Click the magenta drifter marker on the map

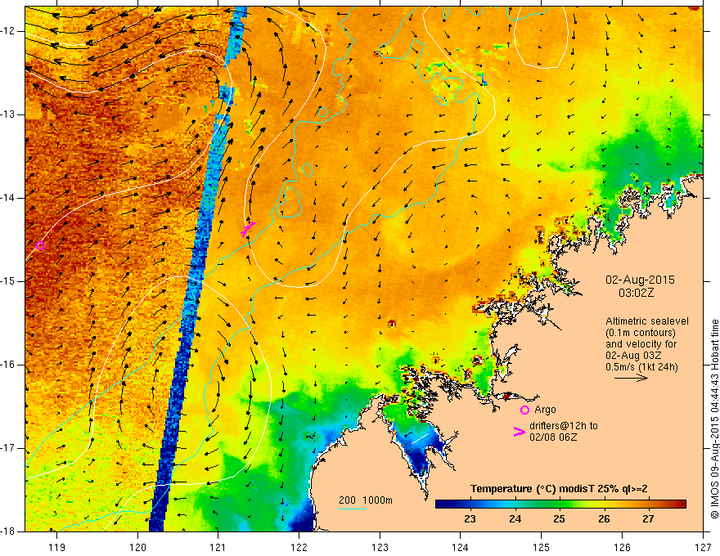248,228
